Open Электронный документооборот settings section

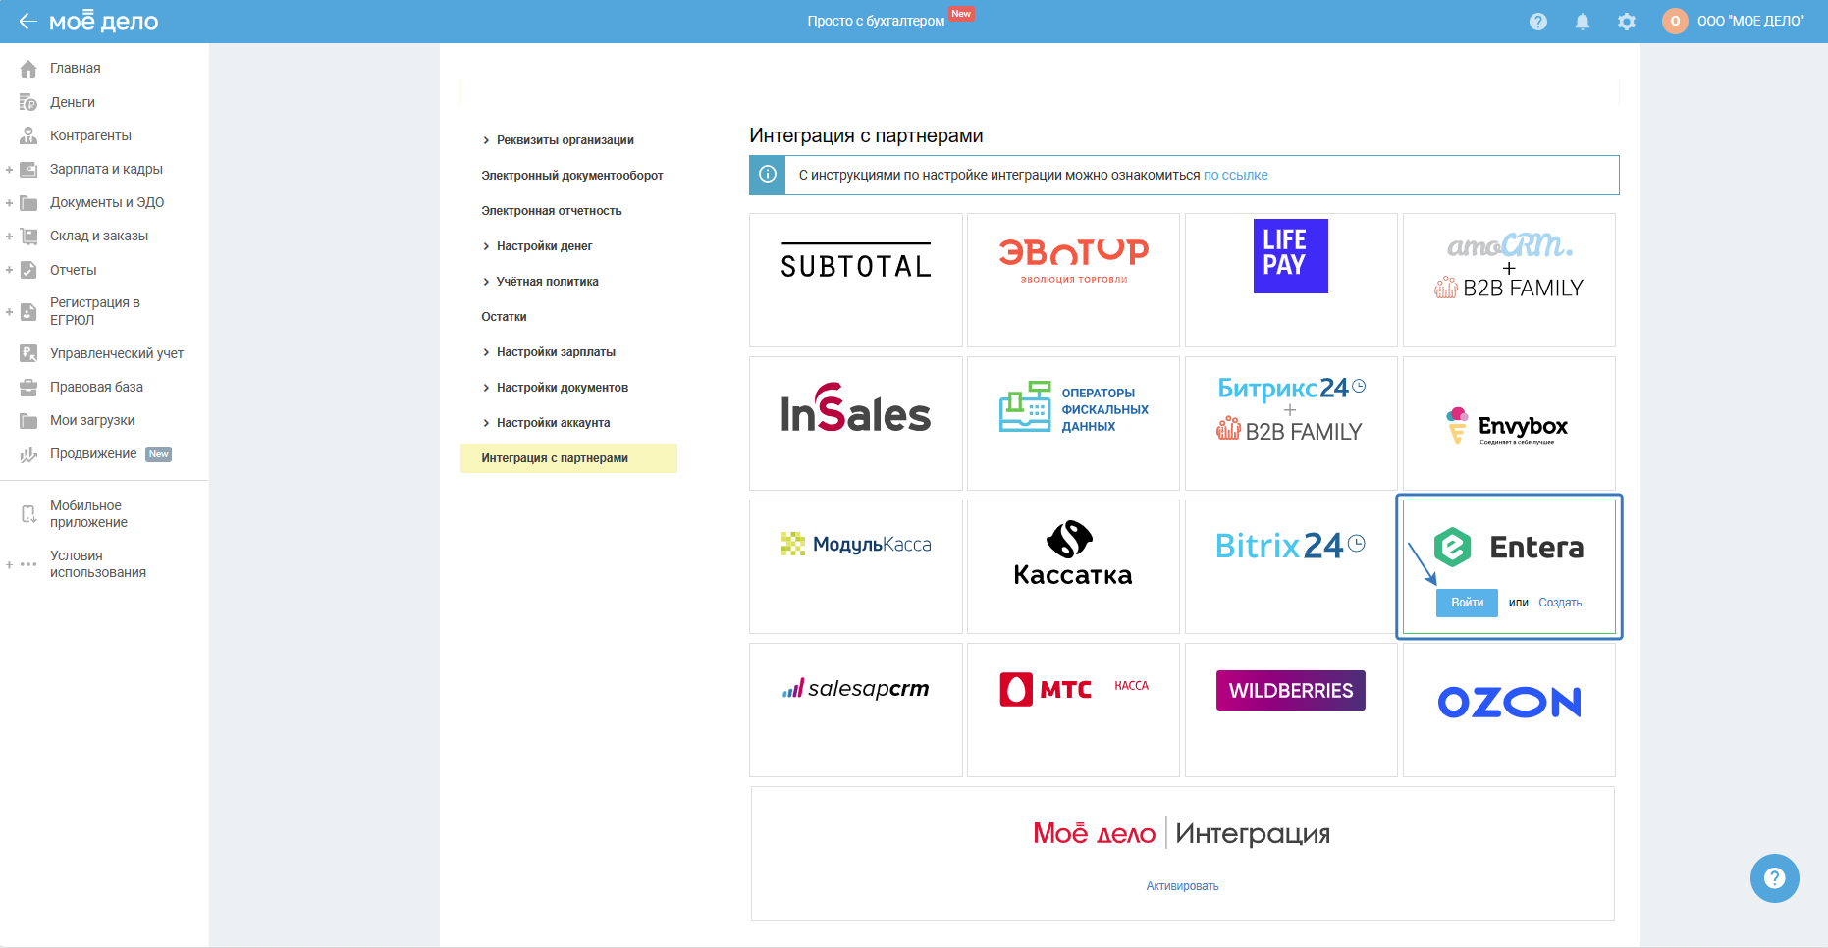point(572,176)
